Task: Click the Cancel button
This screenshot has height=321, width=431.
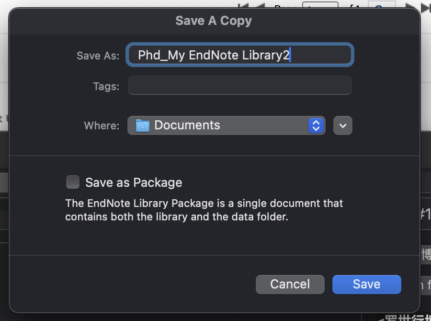Action: (x=290, y=285)
